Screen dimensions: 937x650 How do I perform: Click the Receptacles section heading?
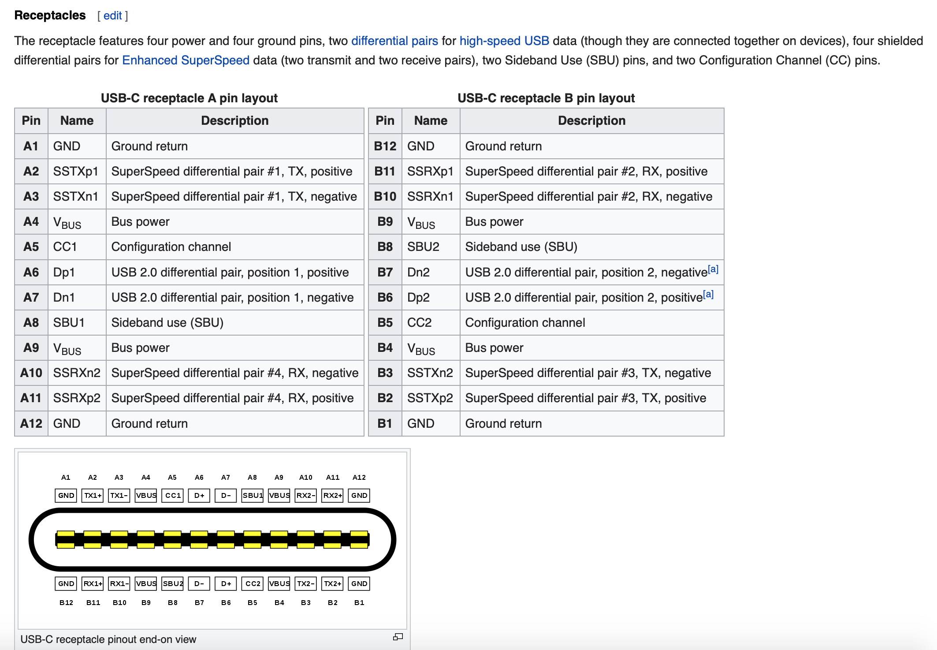tap(50, 15)
